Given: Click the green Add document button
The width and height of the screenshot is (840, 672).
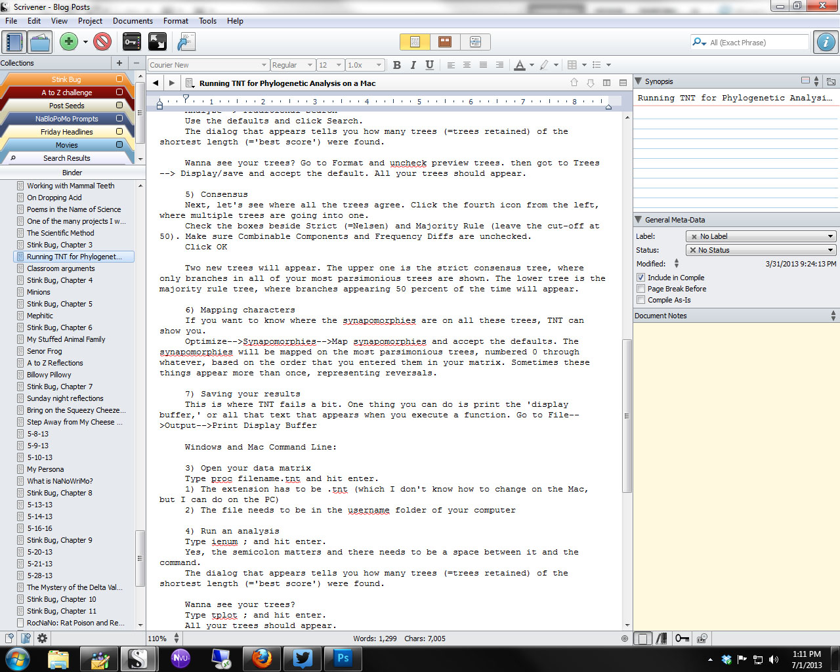Looking at the screenshot, I should pyautogui.click(x=68, y=42).
